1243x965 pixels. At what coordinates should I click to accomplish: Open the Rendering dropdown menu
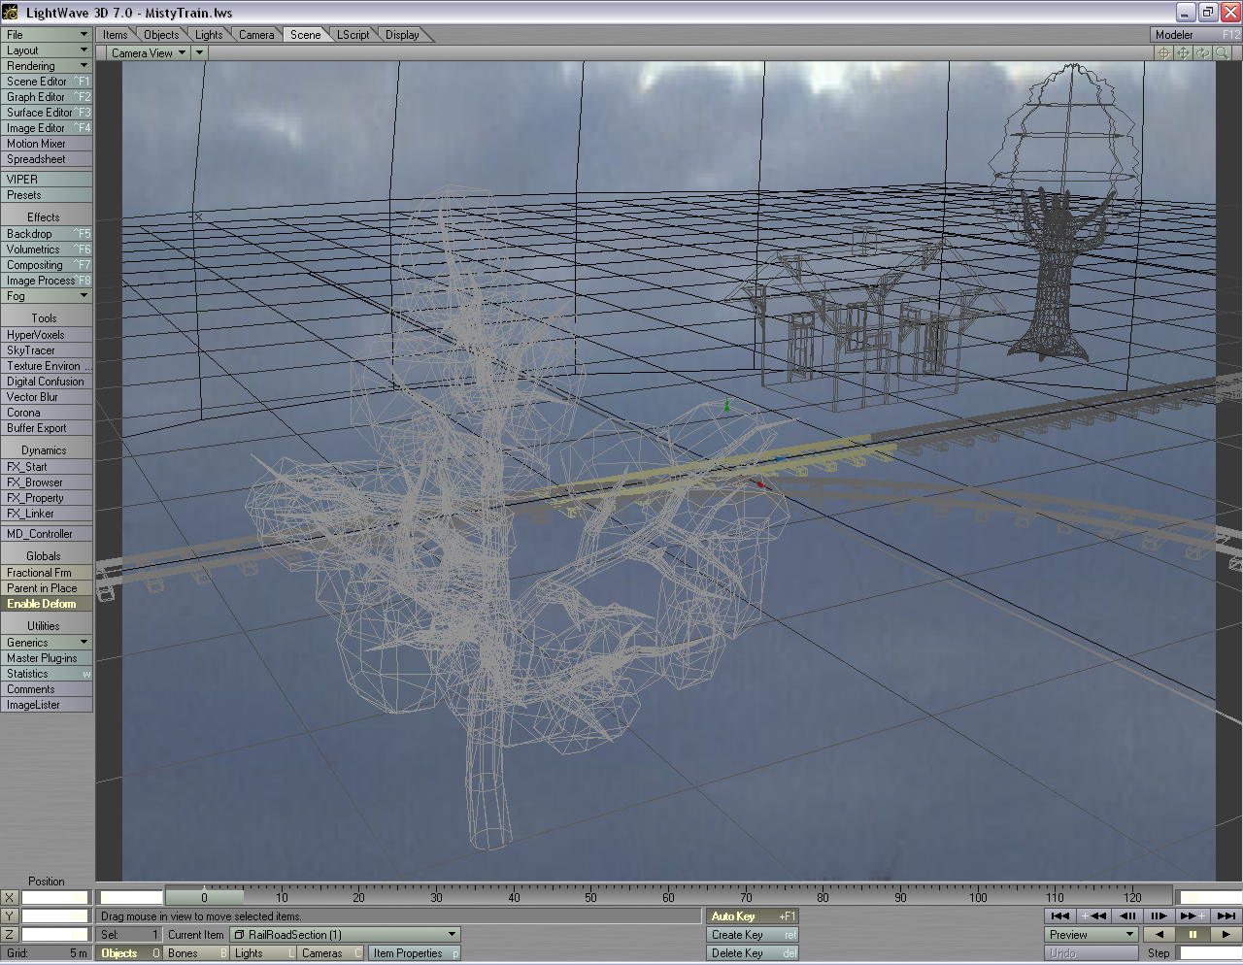pyautogui.click(x=46, y=66)
